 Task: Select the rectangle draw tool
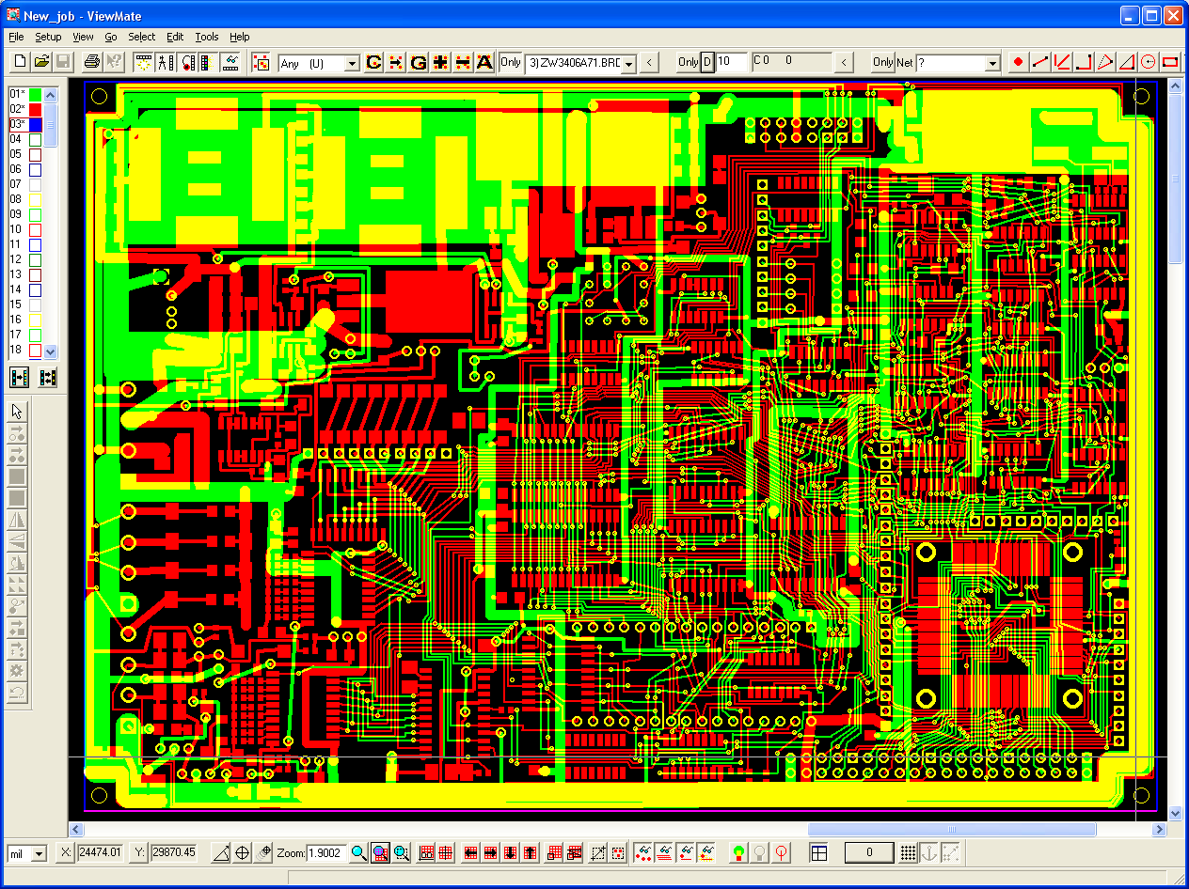(x=1170, y=62)
